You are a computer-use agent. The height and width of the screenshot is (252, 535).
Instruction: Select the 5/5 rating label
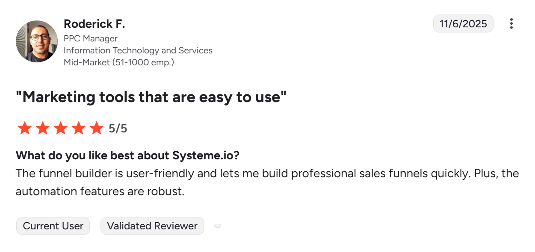[x=118, y=127]
